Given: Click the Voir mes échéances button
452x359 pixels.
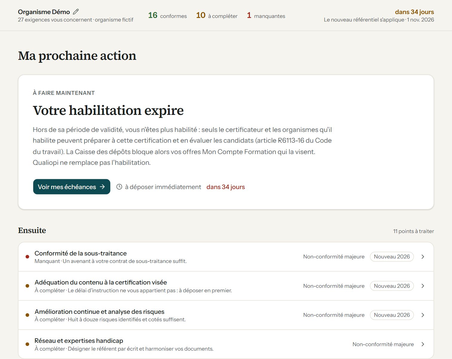Looking at the screenshot, I should coord(72,187).
